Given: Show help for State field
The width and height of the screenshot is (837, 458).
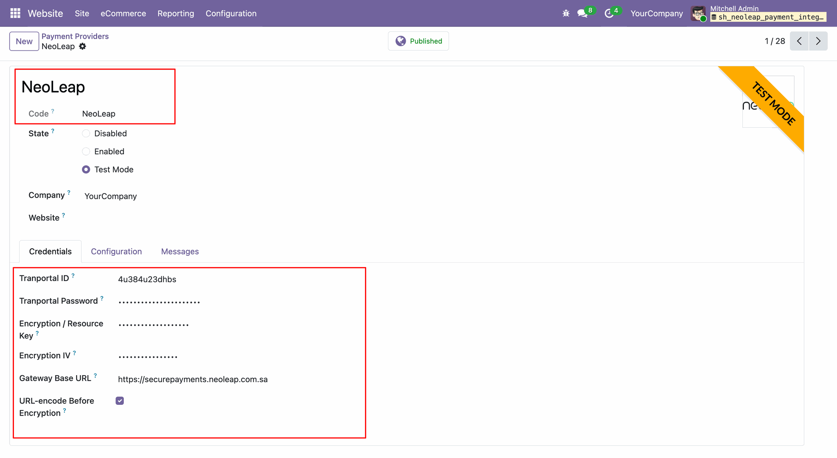Looking at the screenshot, I should pyautogui.click(x=53, y=131).
